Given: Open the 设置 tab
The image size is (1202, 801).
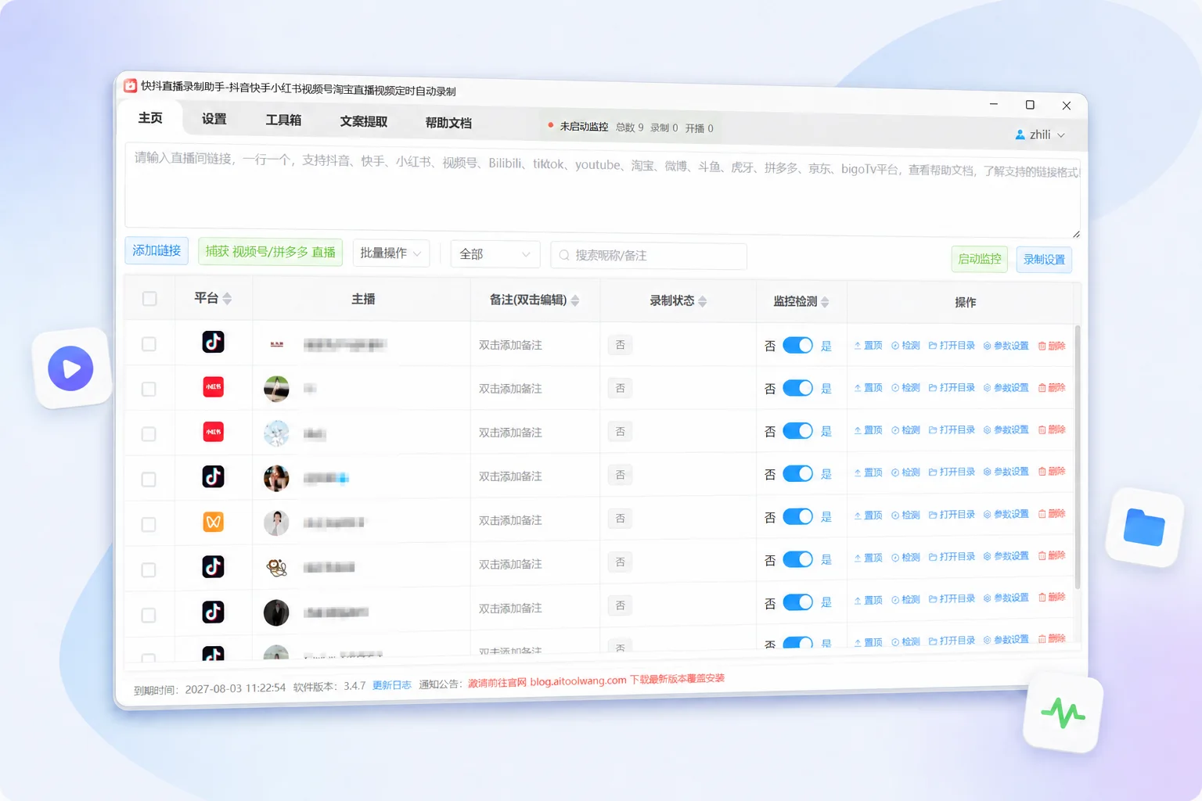Looking at the screenshot, I should tap(214, 119).
